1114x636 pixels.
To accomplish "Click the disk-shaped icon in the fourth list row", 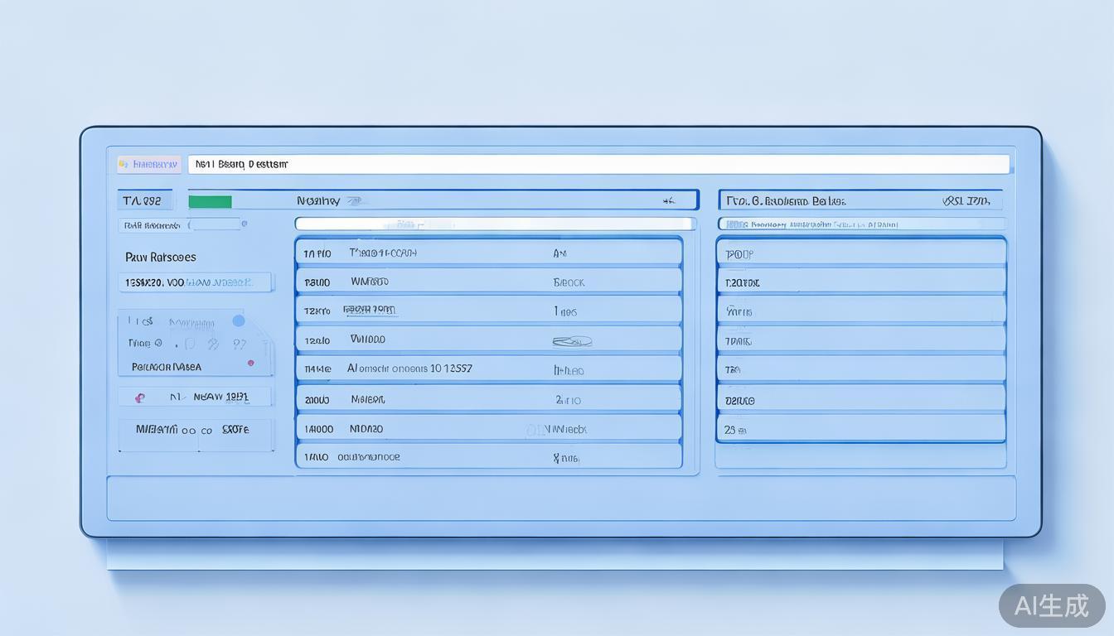I will pos(572,340).
